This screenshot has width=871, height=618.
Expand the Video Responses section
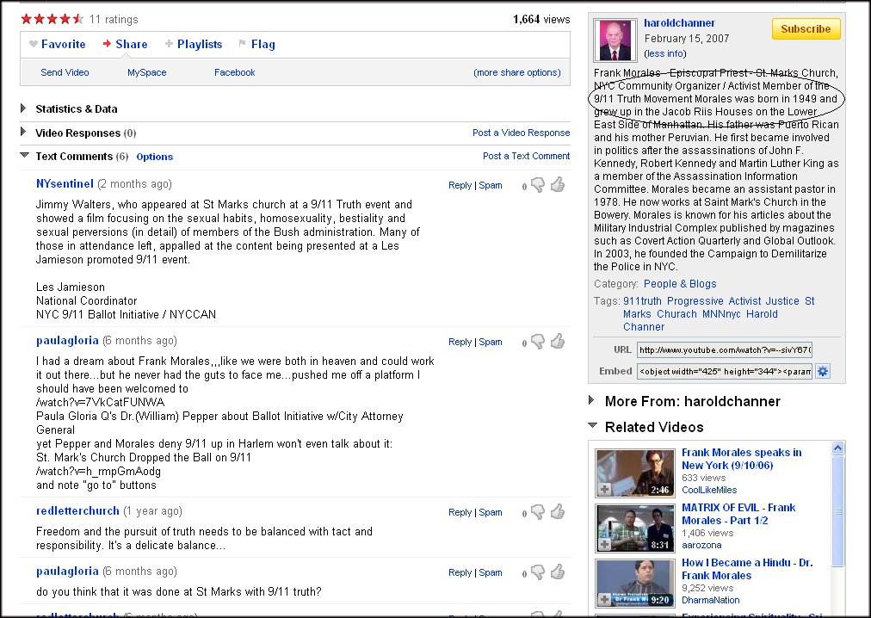point(23,132)
